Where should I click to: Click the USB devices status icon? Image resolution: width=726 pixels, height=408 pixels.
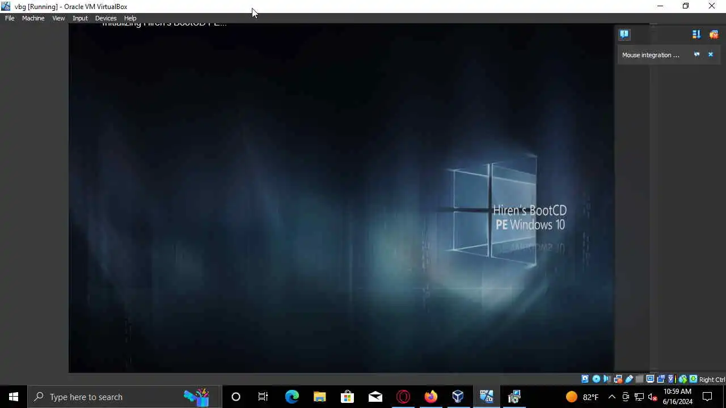click(x=628, y=379)
